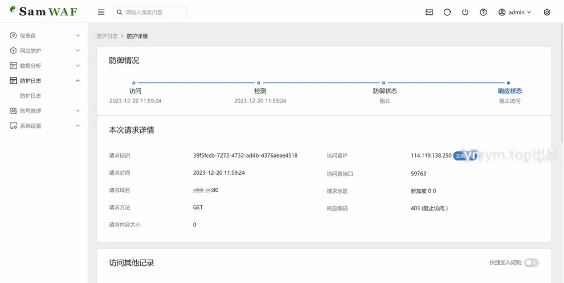
Task: Click the refresh circle icon
Action: (x=447, y=12)
